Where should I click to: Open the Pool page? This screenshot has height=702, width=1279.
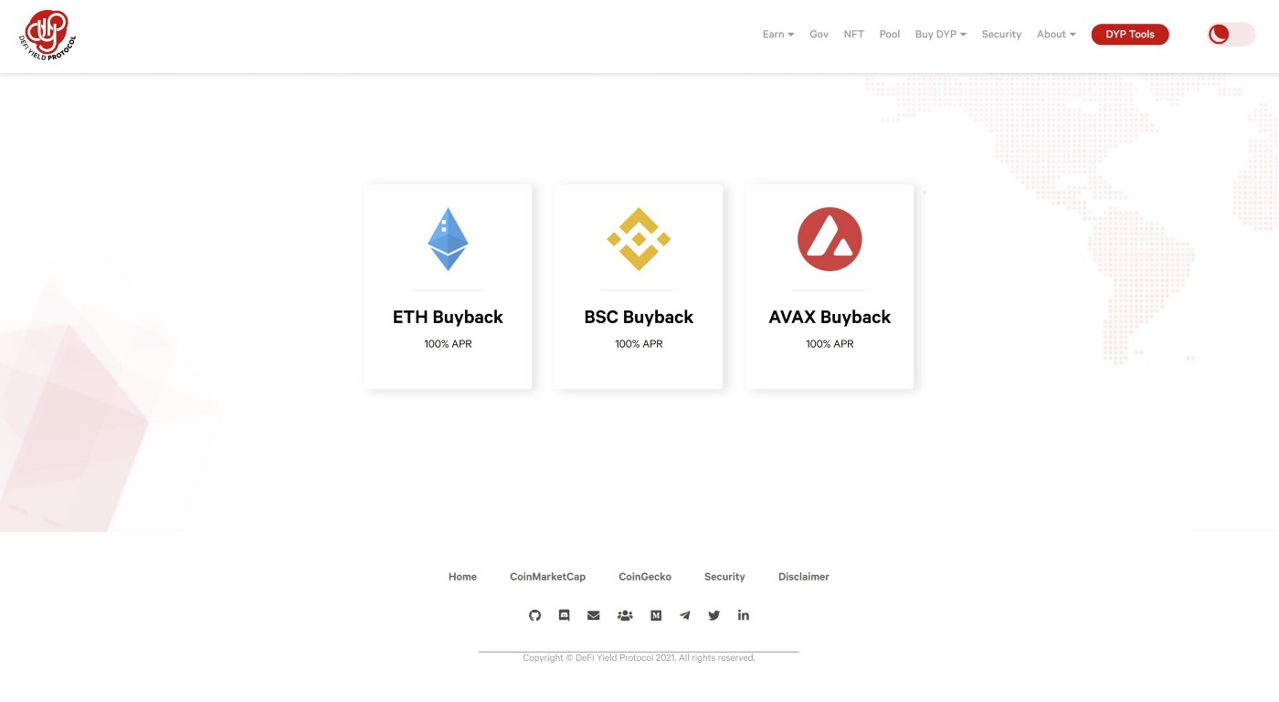point(890,35)
